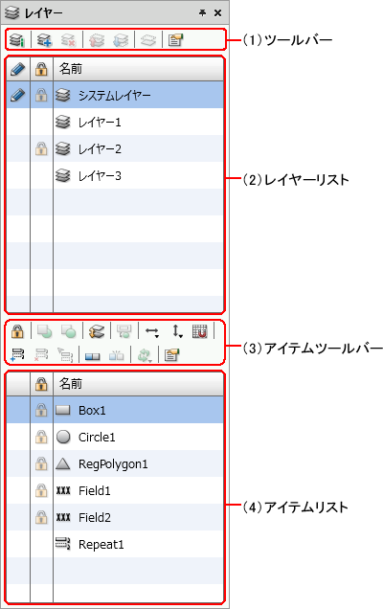The image size is (383, 609).
Task: Toggle lock on Field2 item
Action: pyautogui.click(x=41, y=517)
